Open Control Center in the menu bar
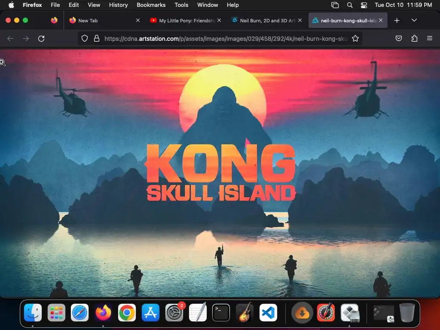 (364, 5)
